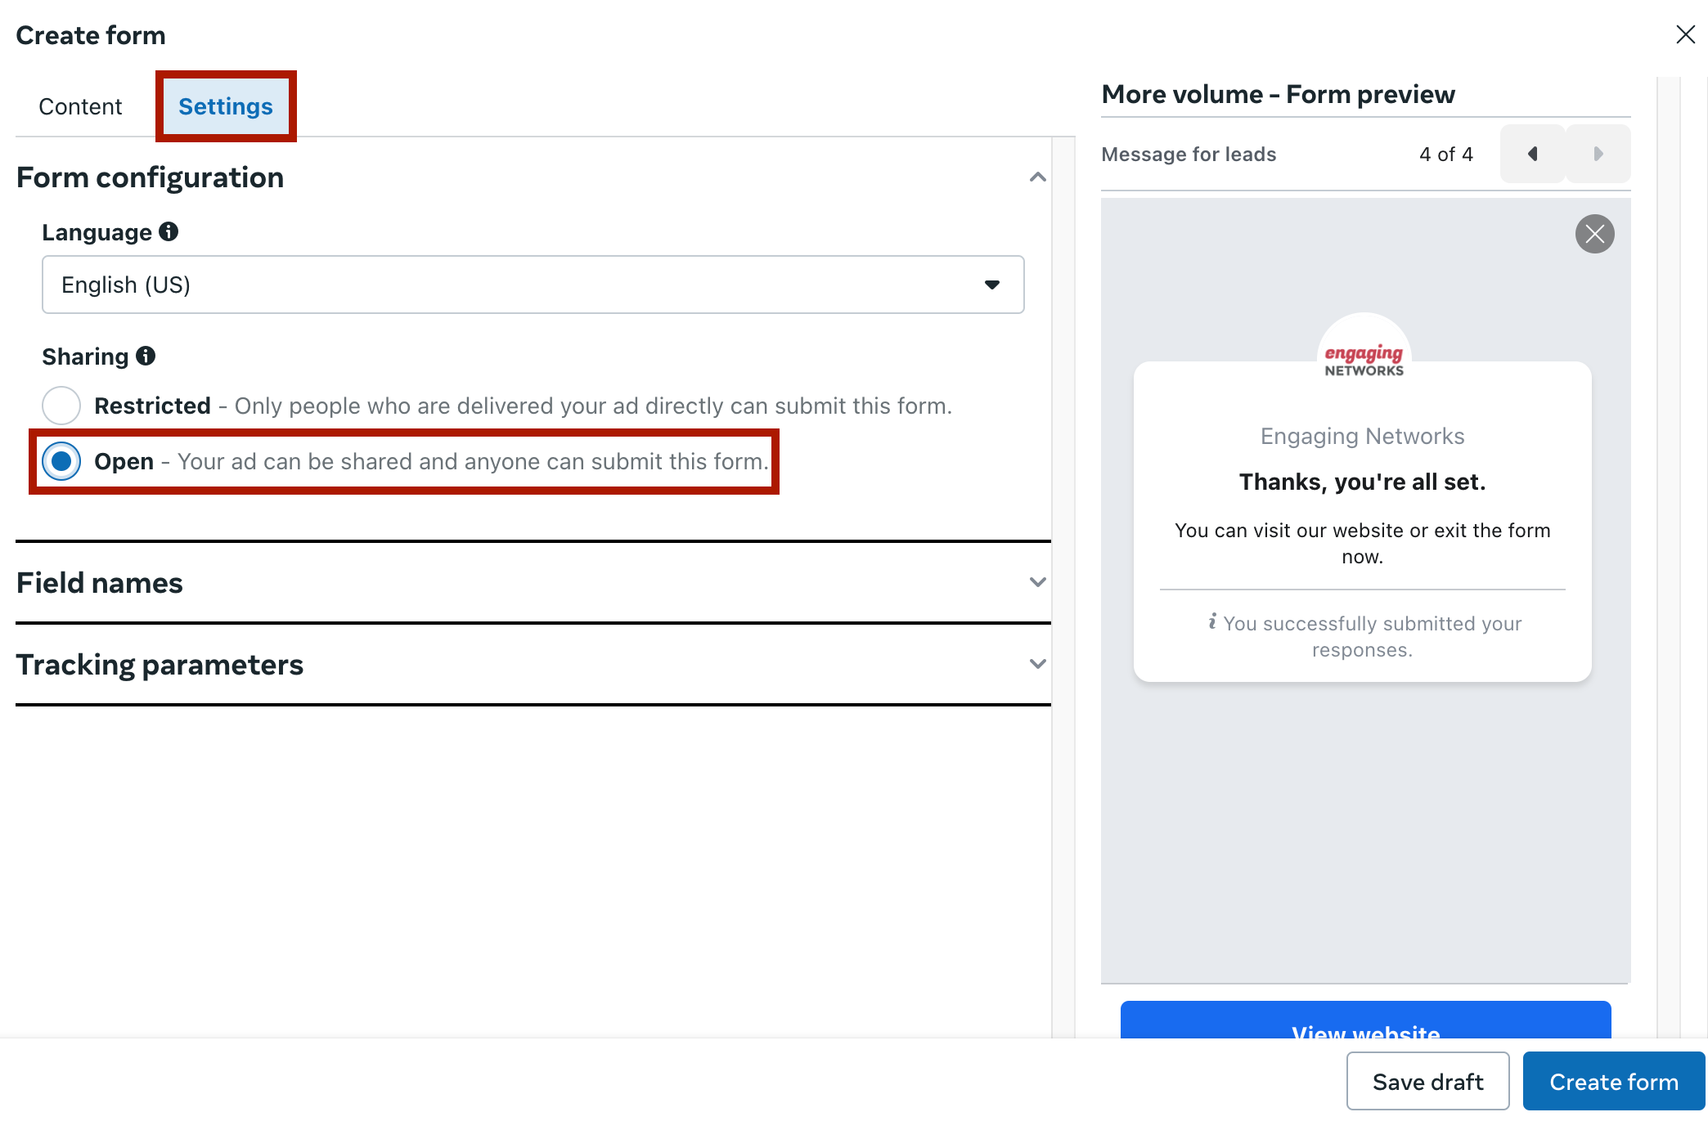This screenshot has width=1708, height=1130.
Task: Expand the Field names section
Action: [1037, 583]
